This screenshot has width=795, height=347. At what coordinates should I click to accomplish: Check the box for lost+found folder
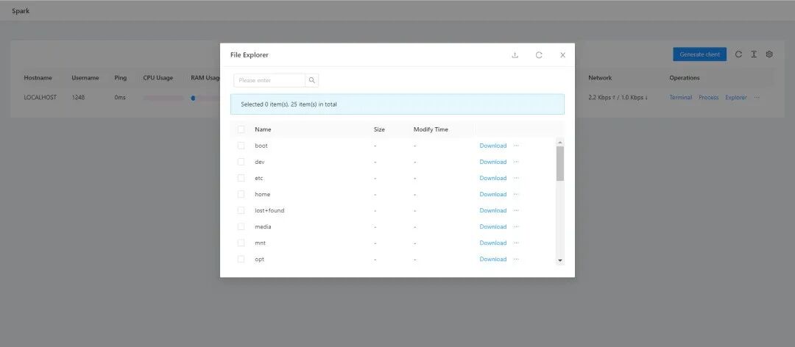tap(241, 210)
